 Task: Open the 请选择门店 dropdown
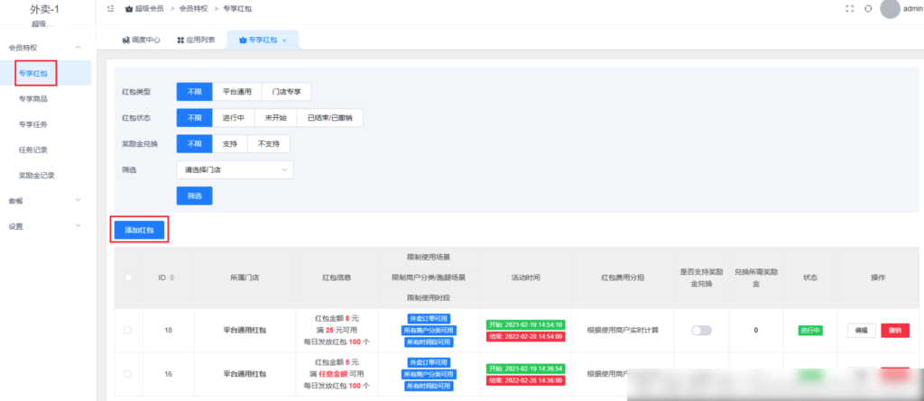236,169
